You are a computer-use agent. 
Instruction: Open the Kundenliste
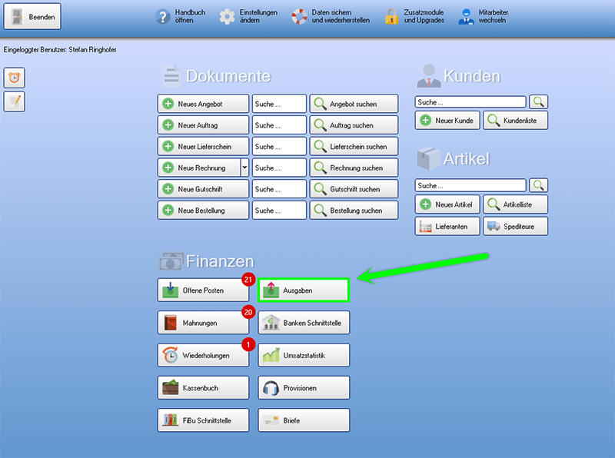point(516,121)
